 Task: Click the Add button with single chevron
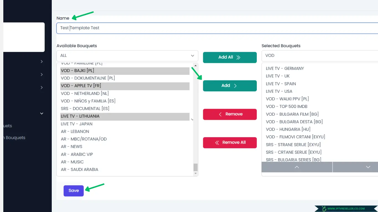click(x=230, y=86)
